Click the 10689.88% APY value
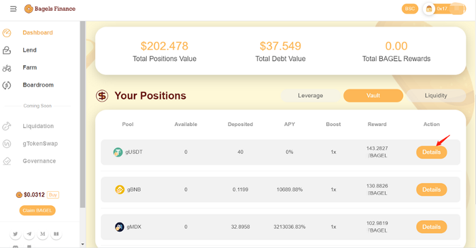This screenshot has height=248, width=476. click(x=290, y=190)
